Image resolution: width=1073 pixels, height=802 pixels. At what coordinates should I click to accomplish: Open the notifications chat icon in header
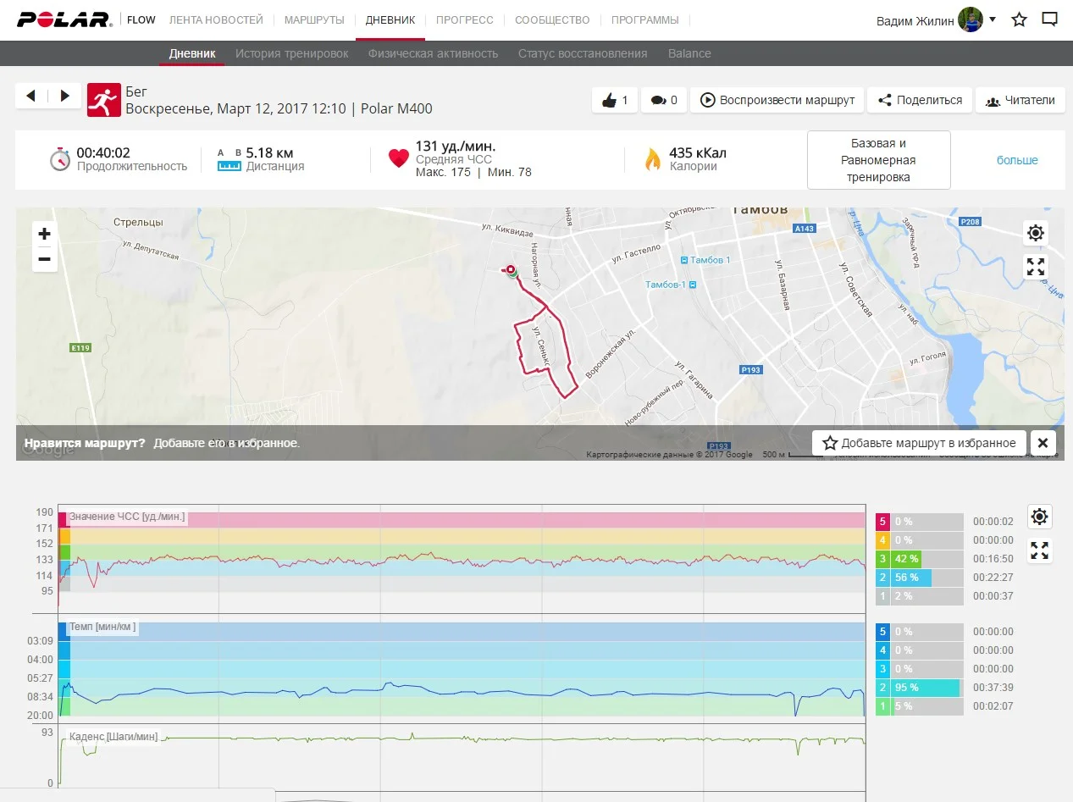pyautogui.click(x=1049, y=19)
